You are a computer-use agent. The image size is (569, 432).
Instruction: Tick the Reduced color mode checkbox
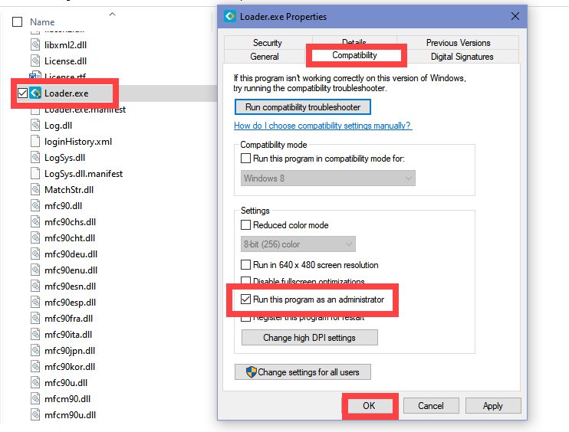pyautogui.click(x=245, y=225)
